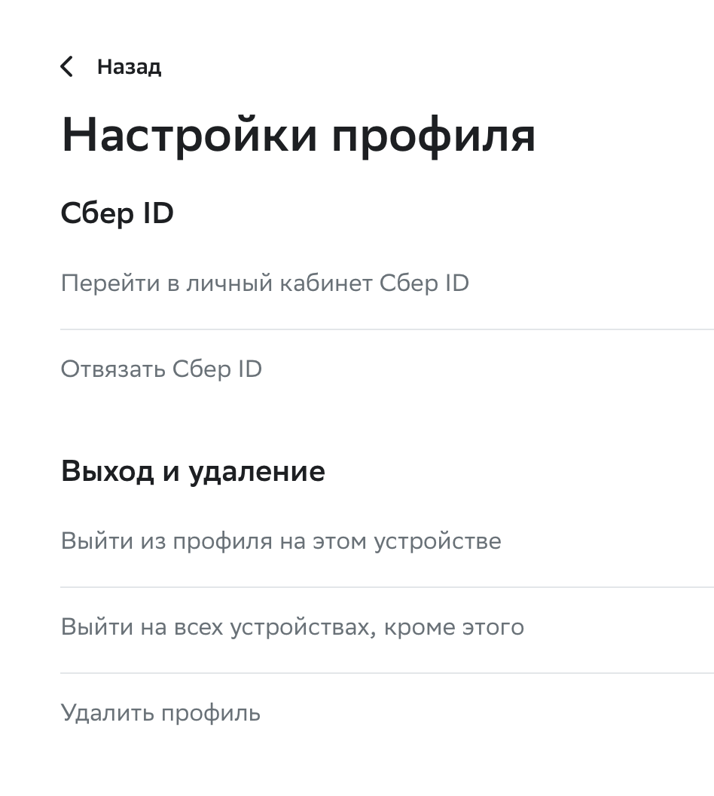Click the divider above Удалить профиль row
The image size is (714, 796).
point(387,673)
